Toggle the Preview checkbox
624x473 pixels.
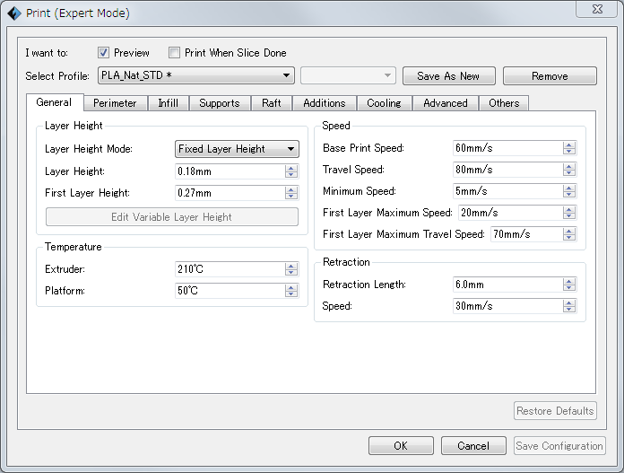click(x=103, y=53)
